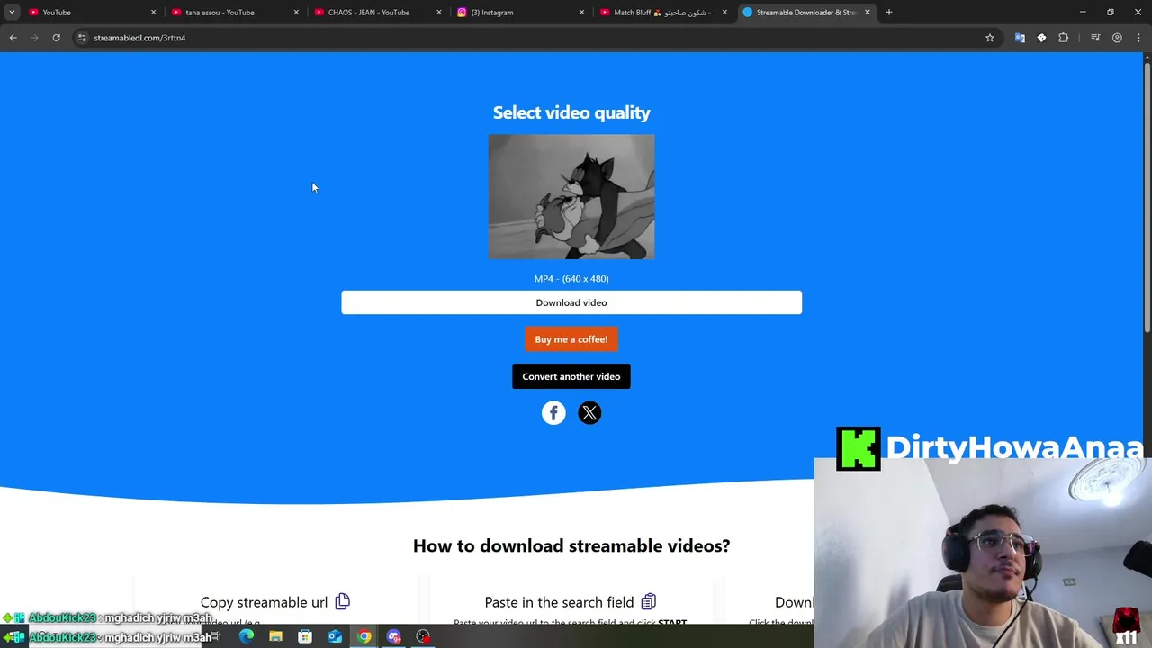The image size is (1152, 648).
Task: Bookmark this page with the star icon
Action: [x=990, y=38]
